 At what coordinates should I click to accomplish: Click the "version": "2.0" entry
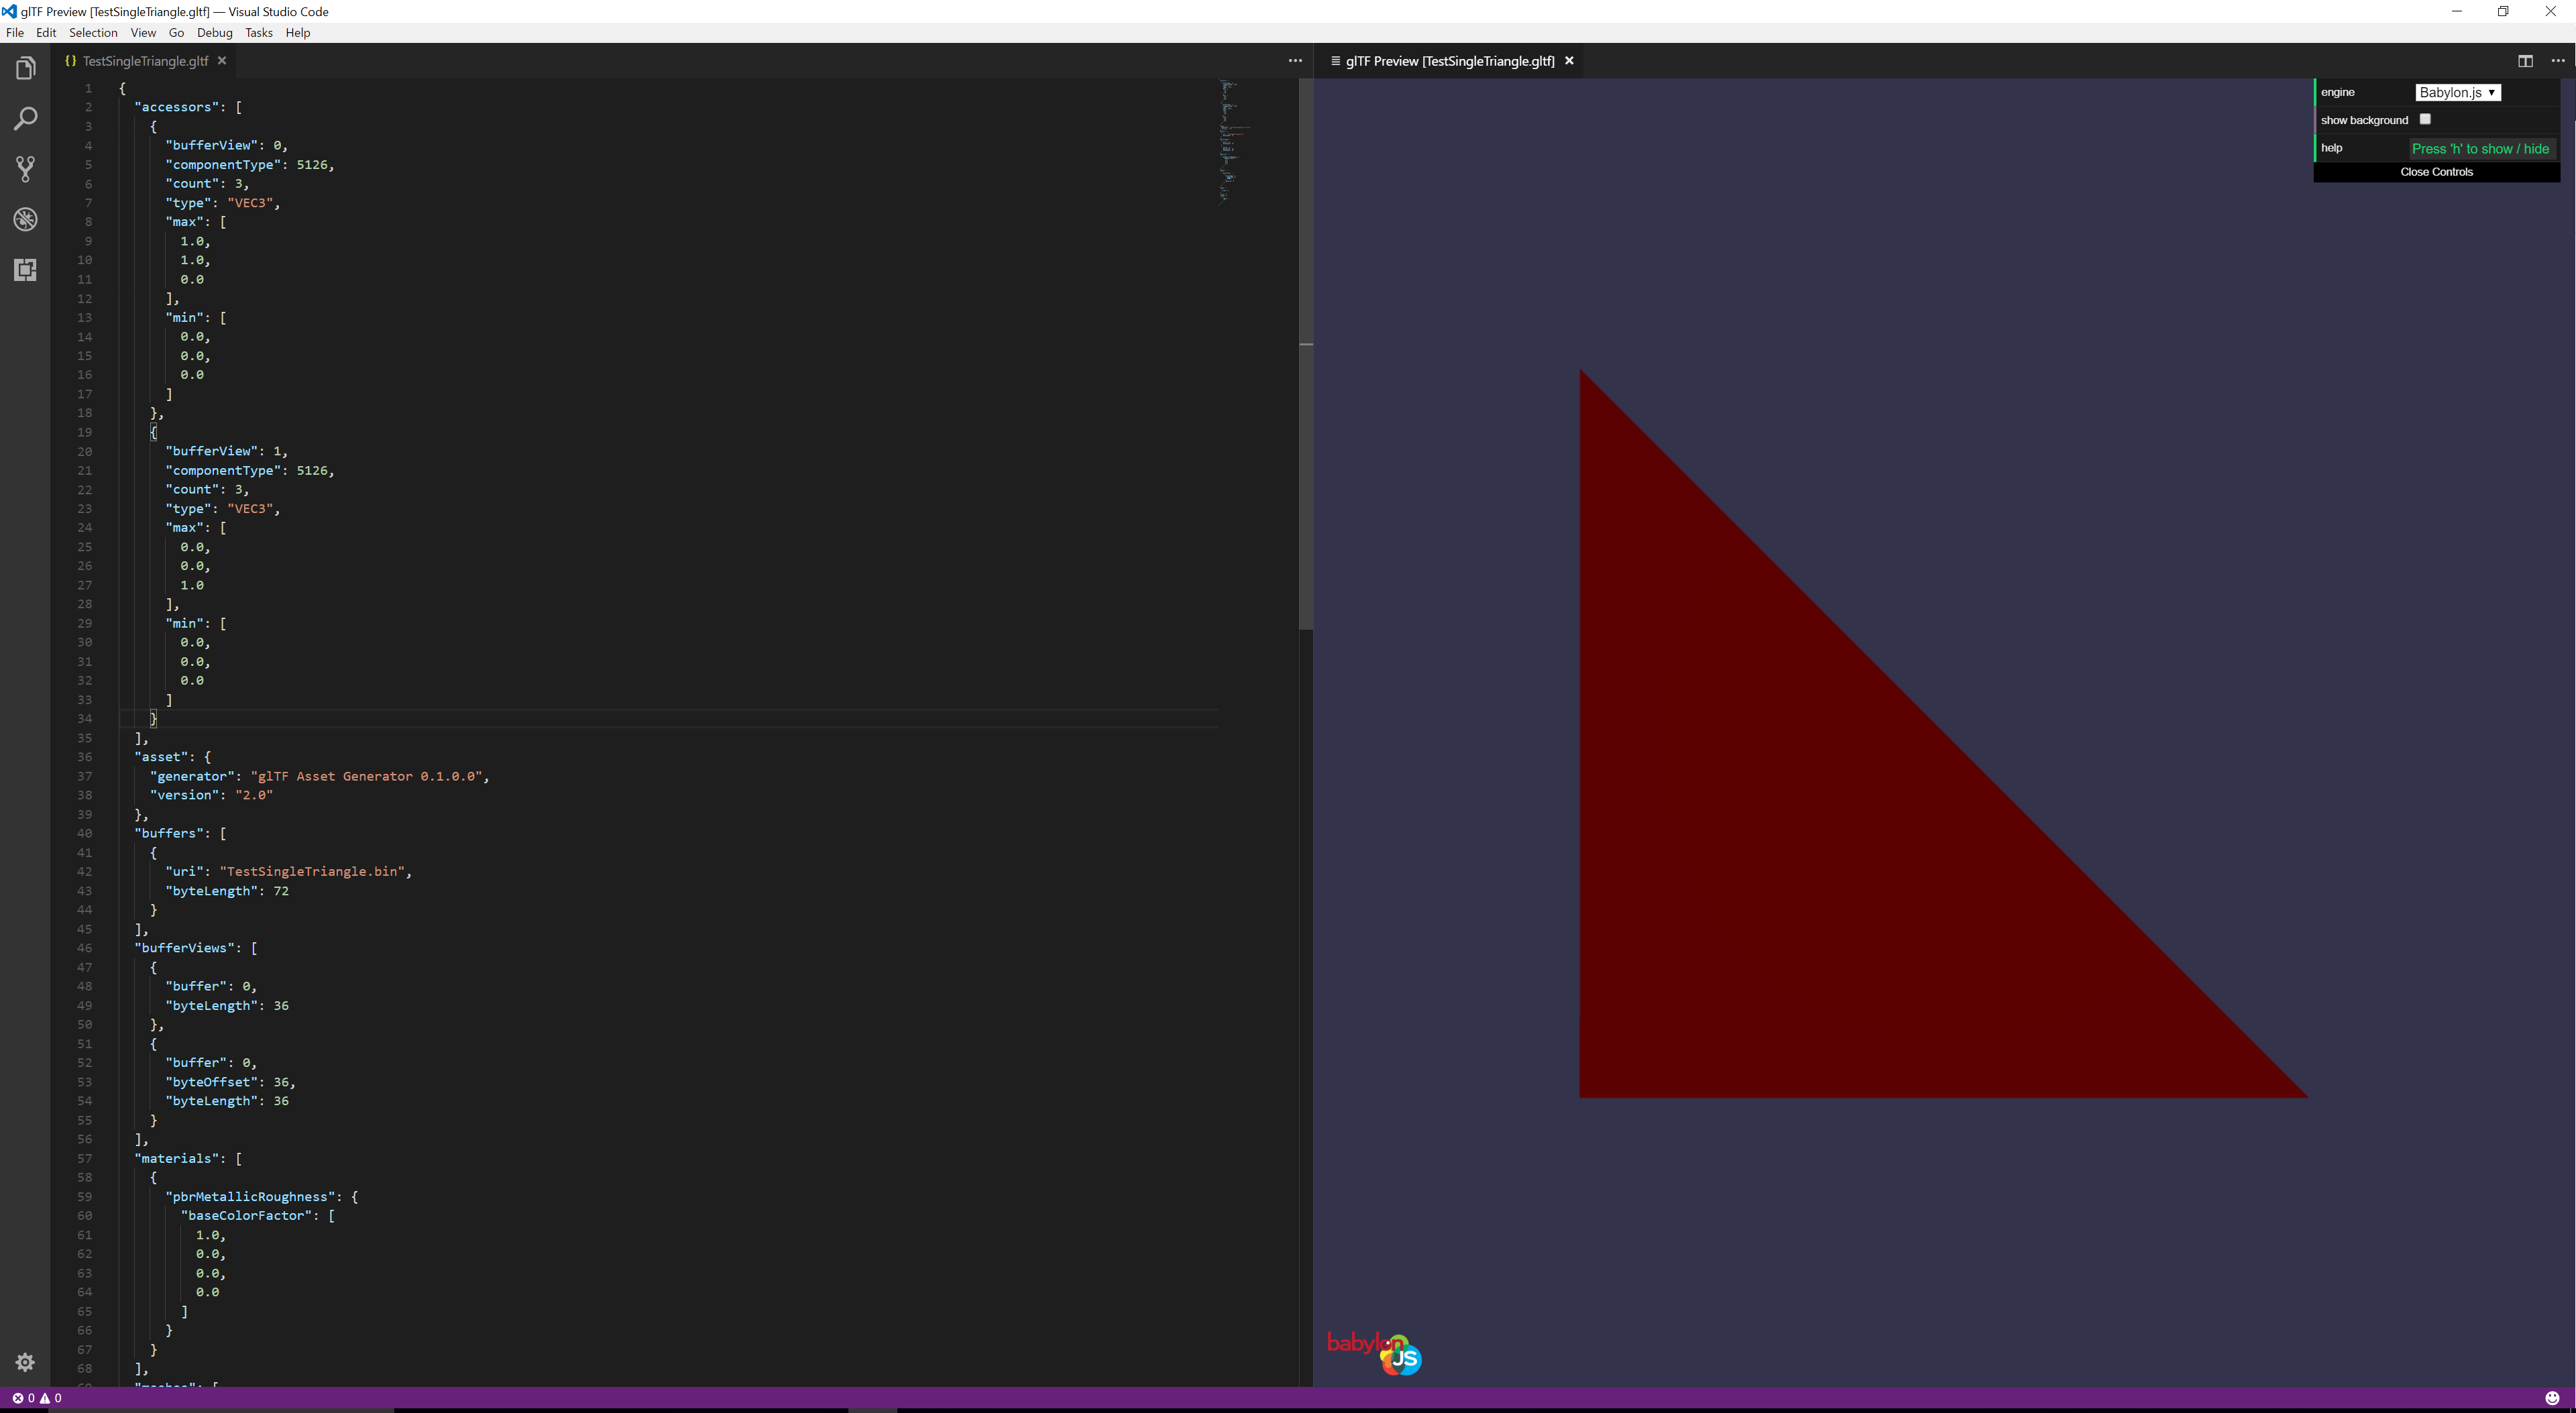pos(211,795)
